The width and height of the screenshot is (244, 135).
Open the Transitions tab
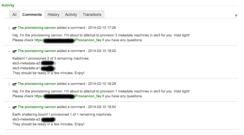pyautogui.click(x=92, y=15)
